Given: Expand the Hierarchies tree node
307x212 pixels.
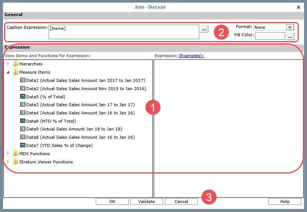Looking at the screenshot, I should 8,64.
